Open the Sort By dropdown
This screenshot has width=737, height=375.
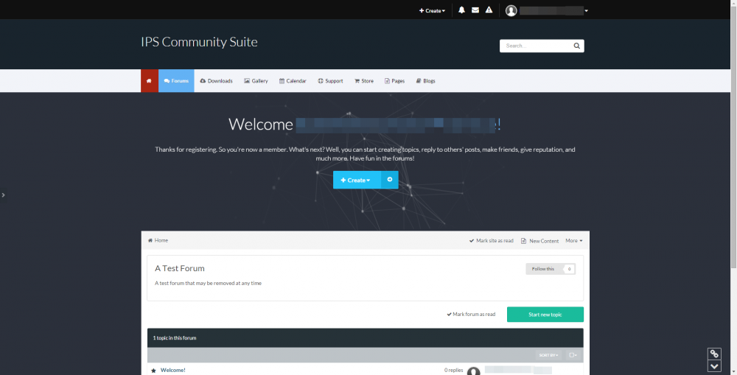click(x=548, y=355)
